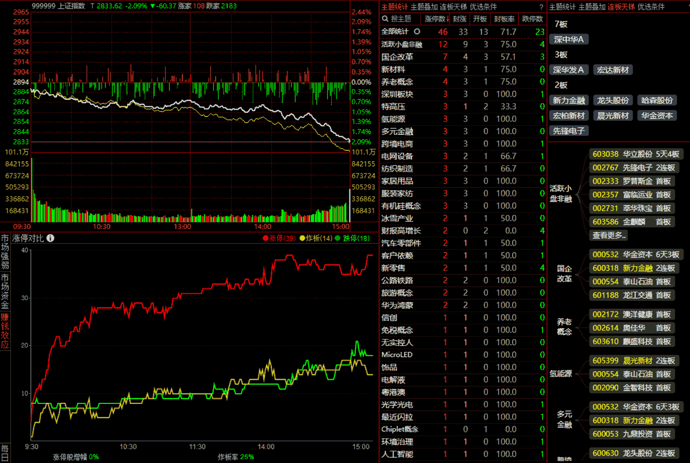This screenshot has width=690, height=463.
Task: Click the red sort arrow on 涨停数 header
Action: (448, 19)
